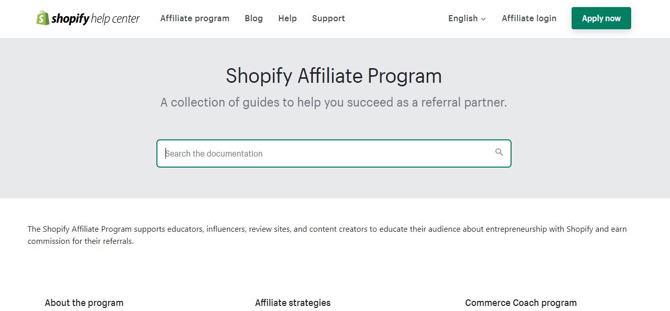Click the "help center" text beside the logo
Viewport: 670px width, 311px height.
coord(115,19)
